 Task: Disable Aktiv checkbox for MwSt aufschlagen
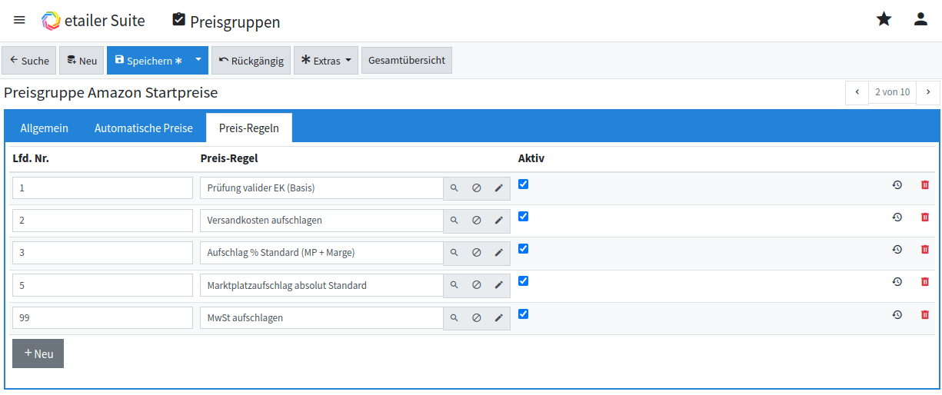click(x=524, y=314)
